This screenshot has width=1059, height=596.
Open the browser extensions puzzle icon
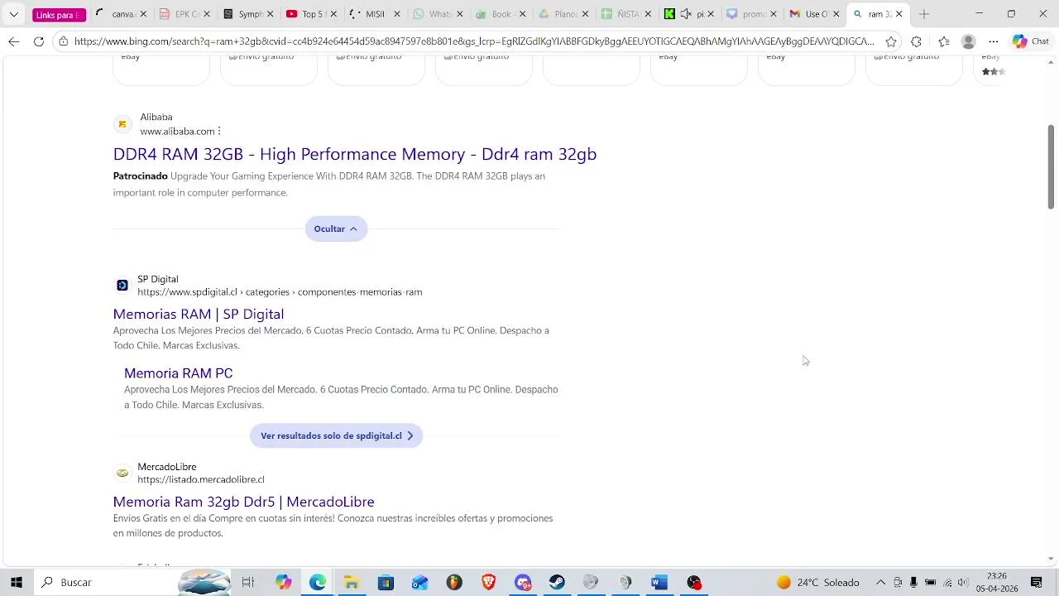tap(916, 41)
